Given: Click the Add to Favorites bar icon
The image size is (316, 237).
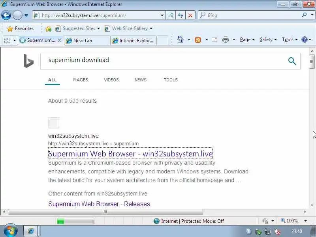Looking at the screenshot, I should (49, 28).
